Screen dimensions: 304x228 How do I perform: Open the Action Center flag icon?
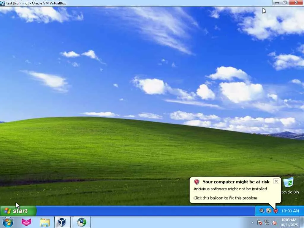click(260, 223)
